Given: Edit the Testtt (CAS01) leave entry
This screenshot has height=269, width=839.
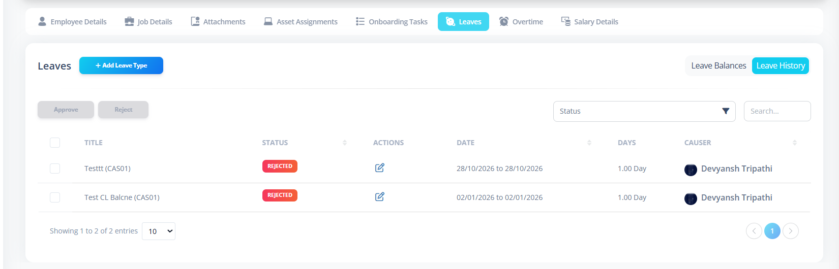Looking at the screenshot, I should pos(379,167).
